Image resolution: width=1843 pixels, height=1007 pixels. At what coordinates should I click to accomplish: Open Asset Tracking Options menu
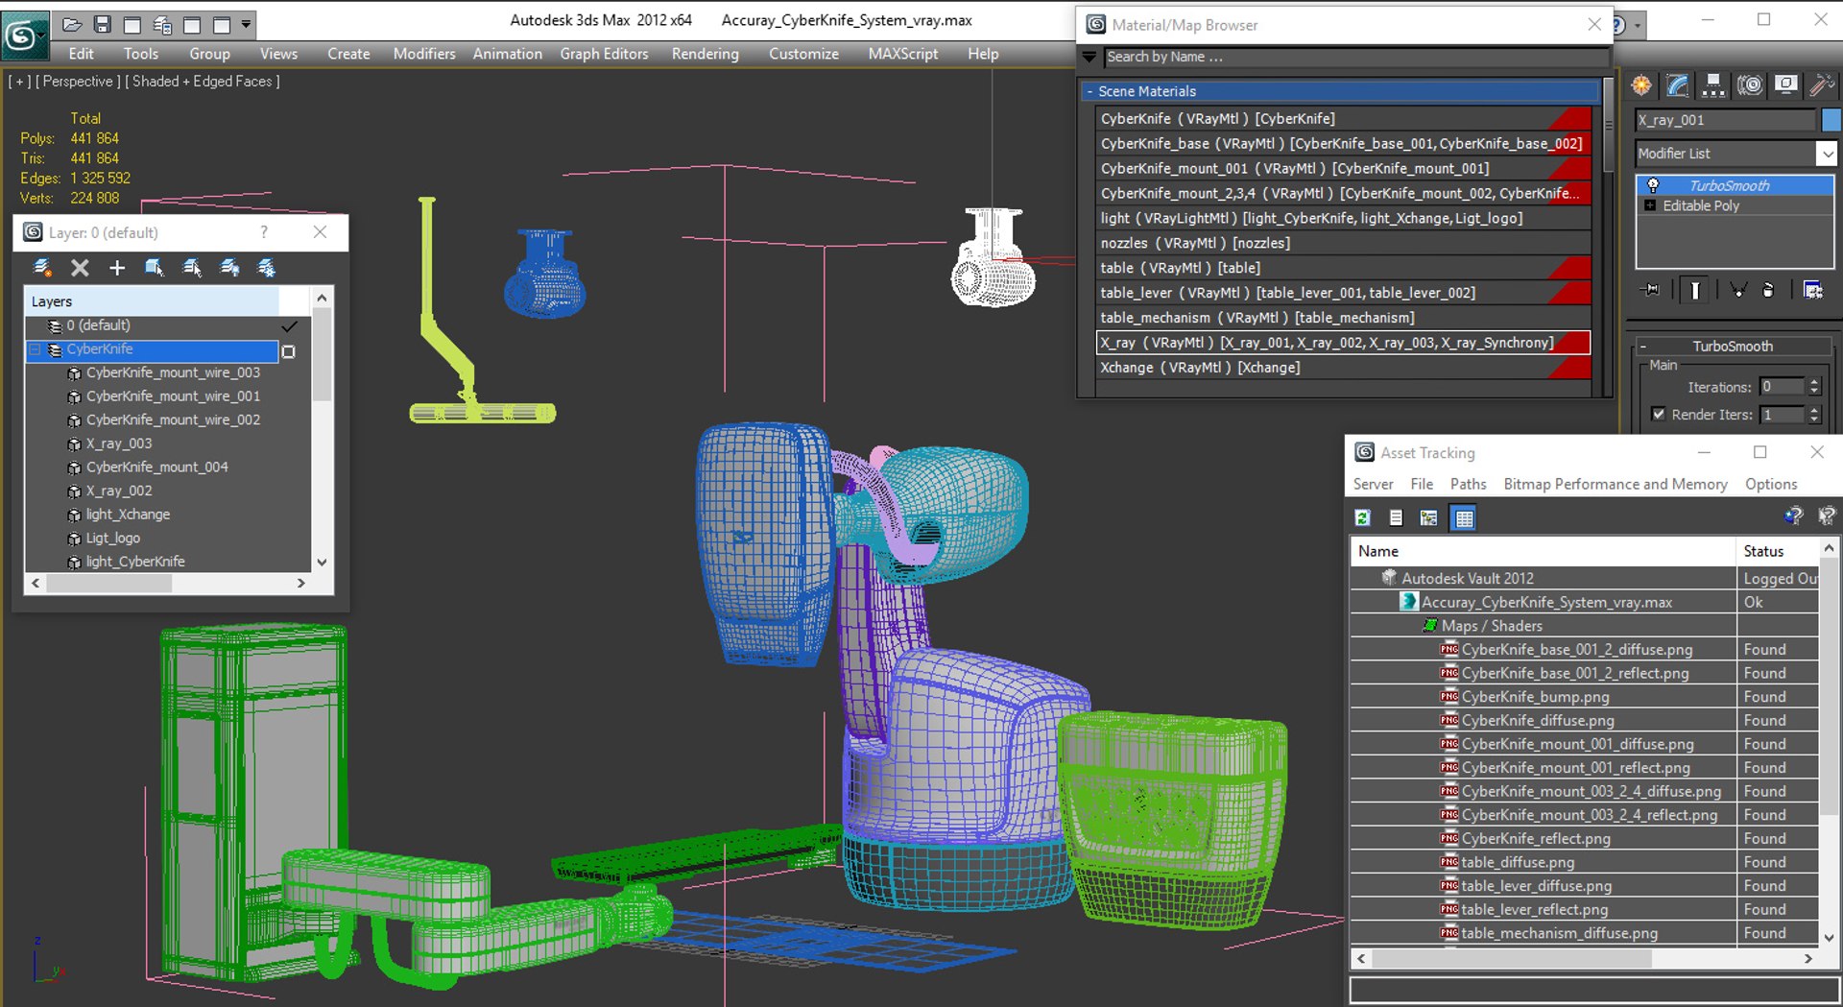[1771, 484]
